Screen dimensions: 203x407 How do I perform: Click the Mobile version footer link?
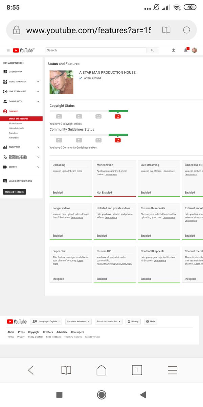click(x=92, y=337)
